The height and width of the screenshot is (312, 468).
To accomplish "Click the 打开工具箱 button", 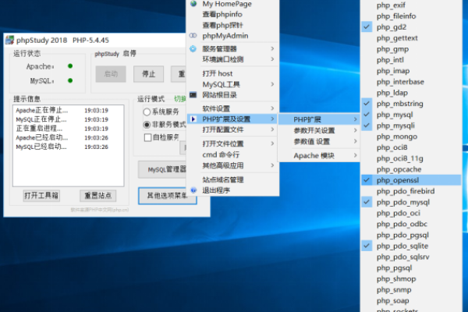I will click(41, 196).
